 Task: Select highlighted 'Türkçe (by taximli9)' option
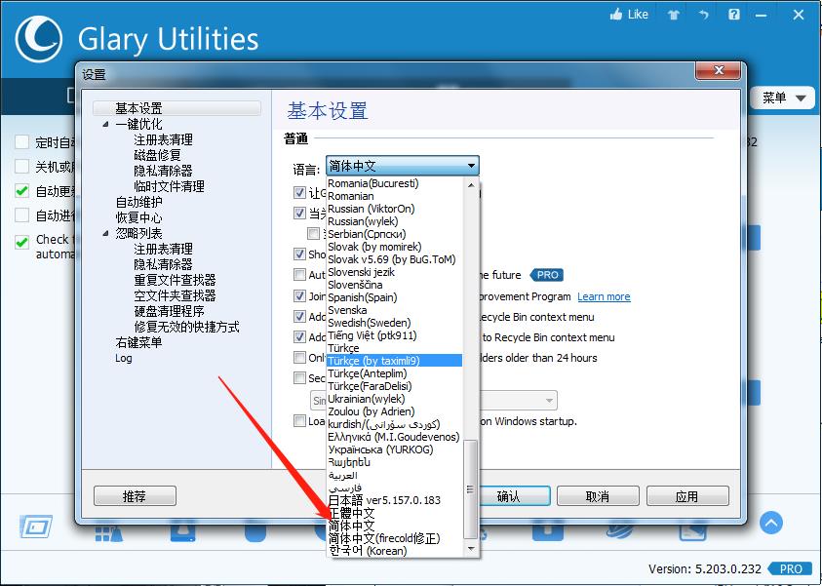[394, 361]
